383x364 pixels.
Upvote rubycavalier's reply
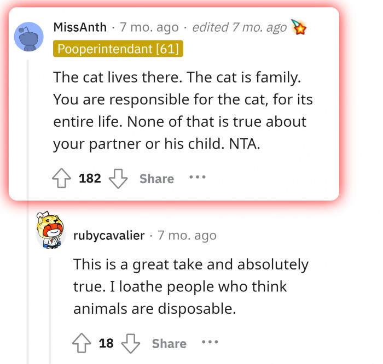(x=80, y=343)
